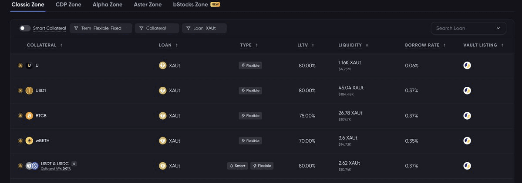Click the Smart tag in USDT & USDC row
Image resolution: width=522 pixels, height=183 pixels.
click(237, 166)
